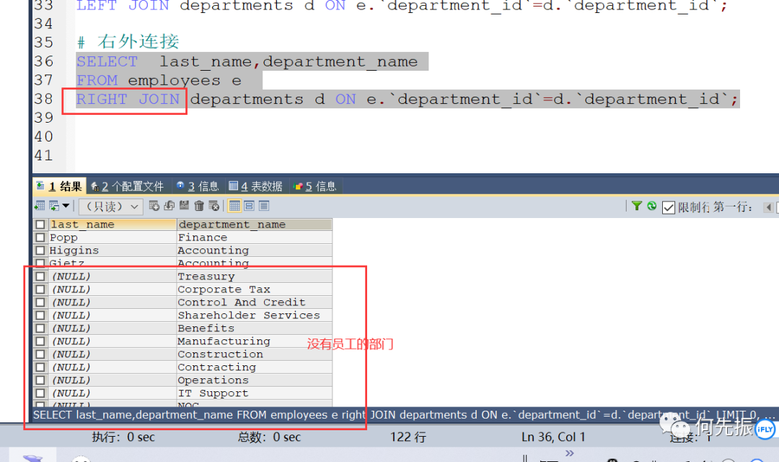Place cursor on the RIGHT JOIN keyword on line 38
The image size is (779, 462).
click(x=128, y=100)
